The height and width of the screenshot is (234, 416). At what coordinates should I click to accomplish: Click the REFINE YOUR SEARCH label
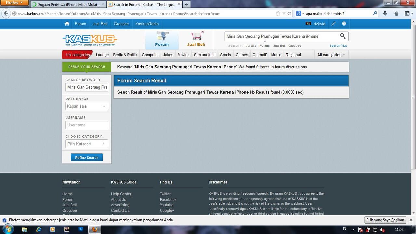pyautogui.click(x=86, y=67)
